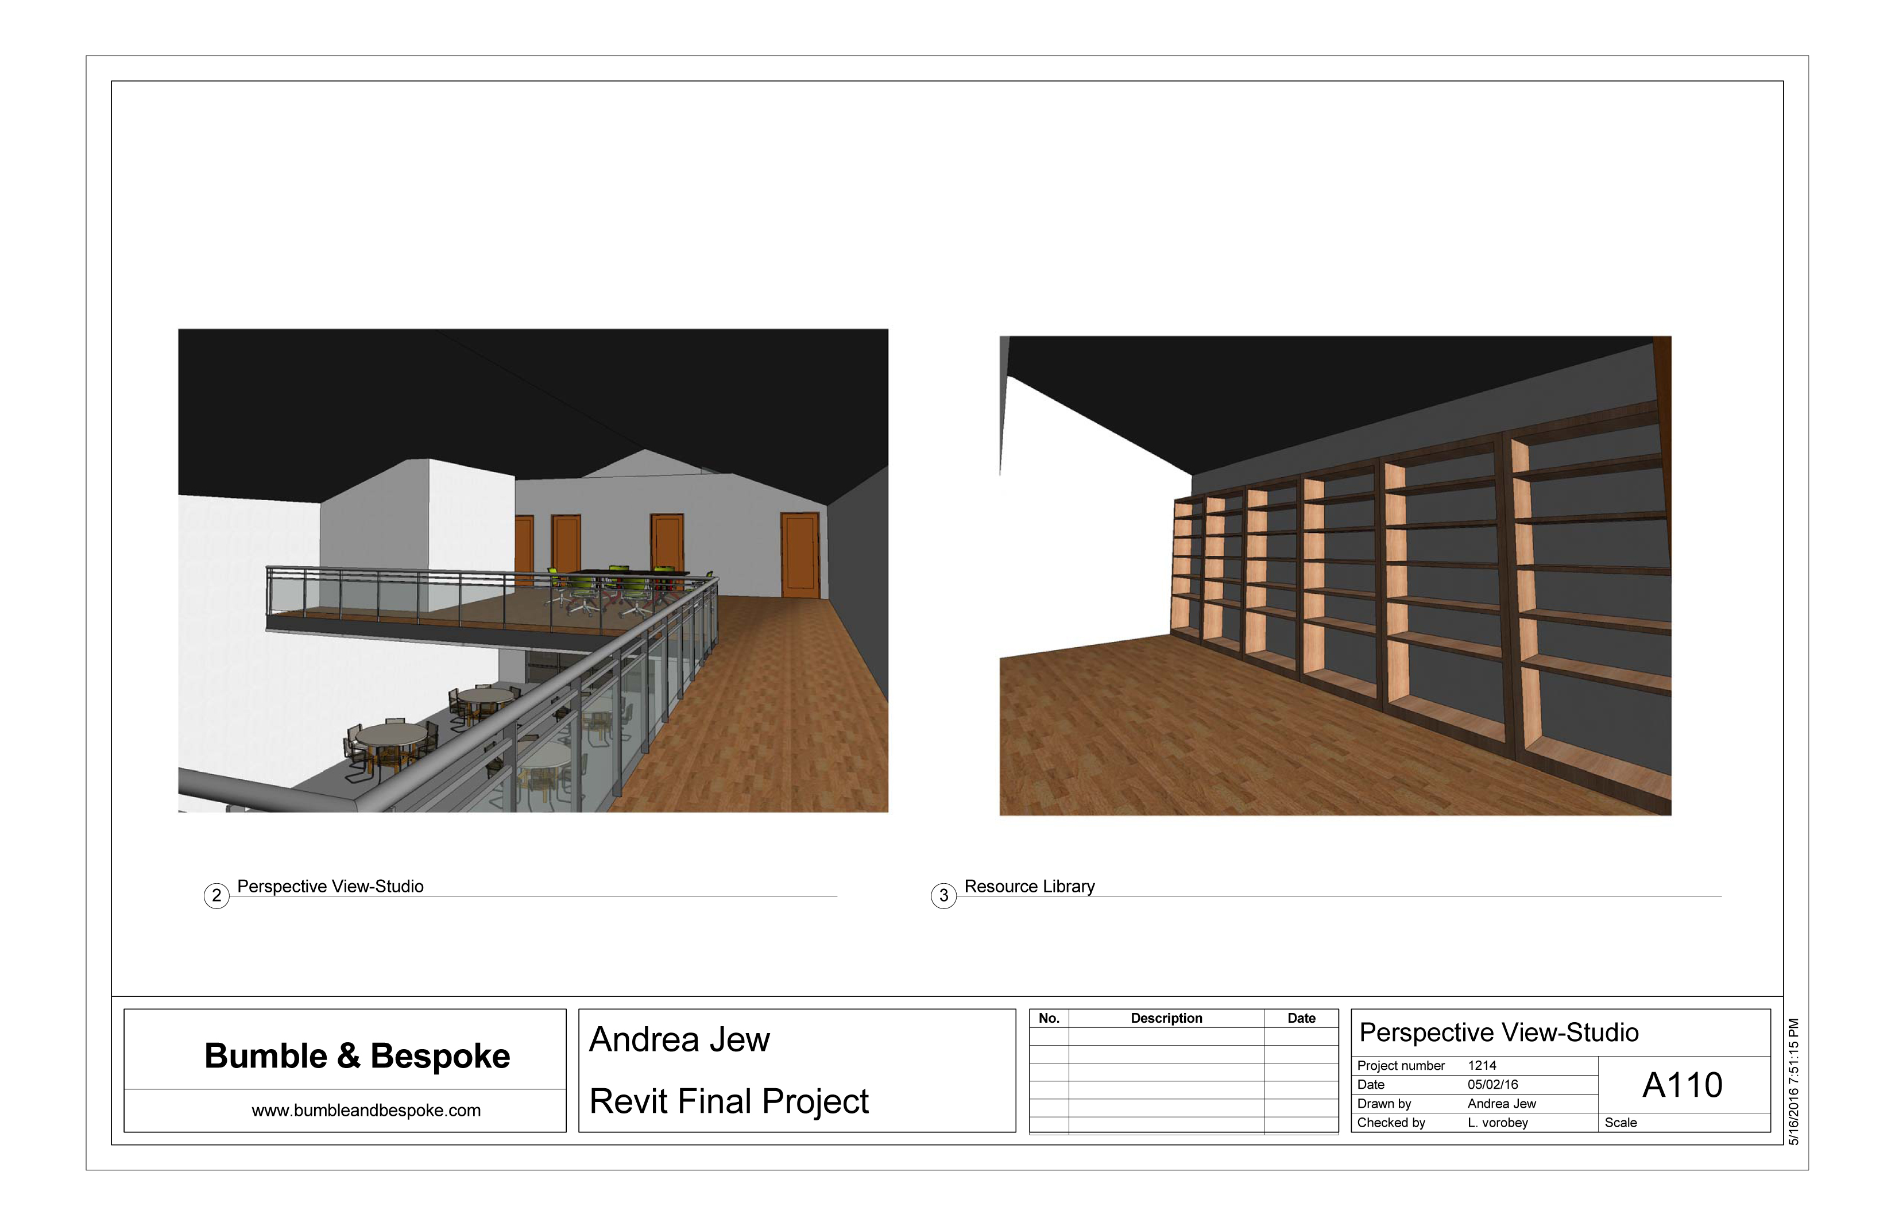Click the revision table Date column header
Image resolution: width=1895 pixels, height=1226 pixels.
1301,1018
